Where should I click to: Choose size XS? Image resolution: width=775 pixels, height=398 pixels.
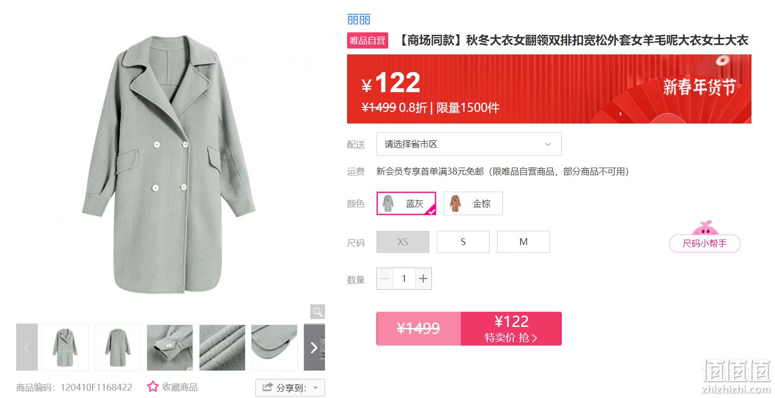coord(403,242)
